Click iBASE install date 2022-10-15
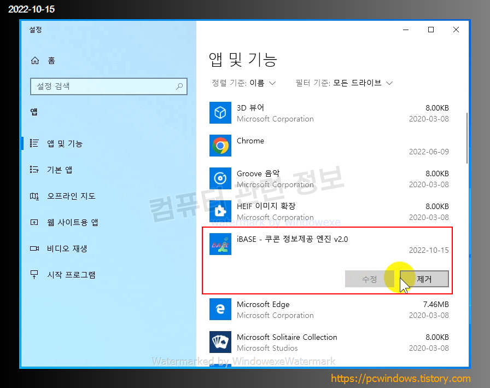The image size is (490, 388). [429, 250]
